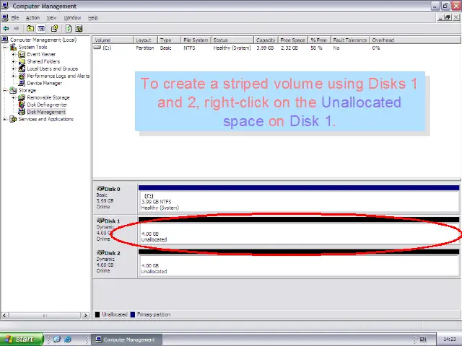Sort by the Capacity column header

(266, 40)
